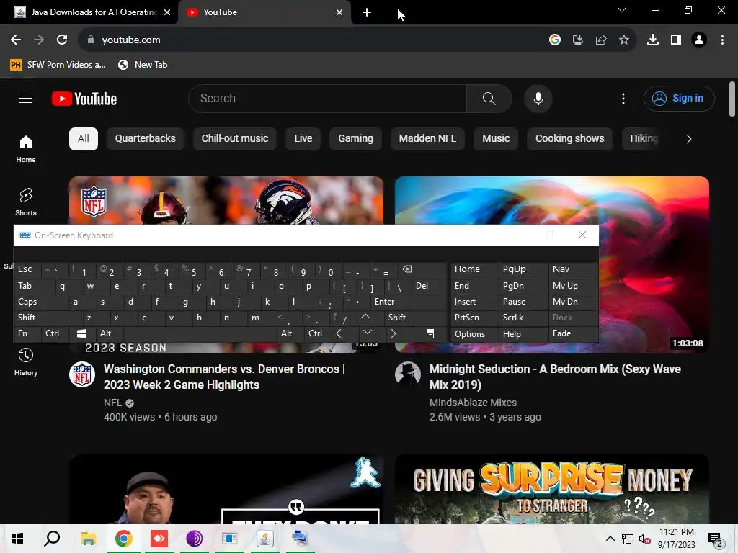Click the install app icon in address bar
This screenshot has width=738, height=553.
pyautogui.click(x=578, y=40)
